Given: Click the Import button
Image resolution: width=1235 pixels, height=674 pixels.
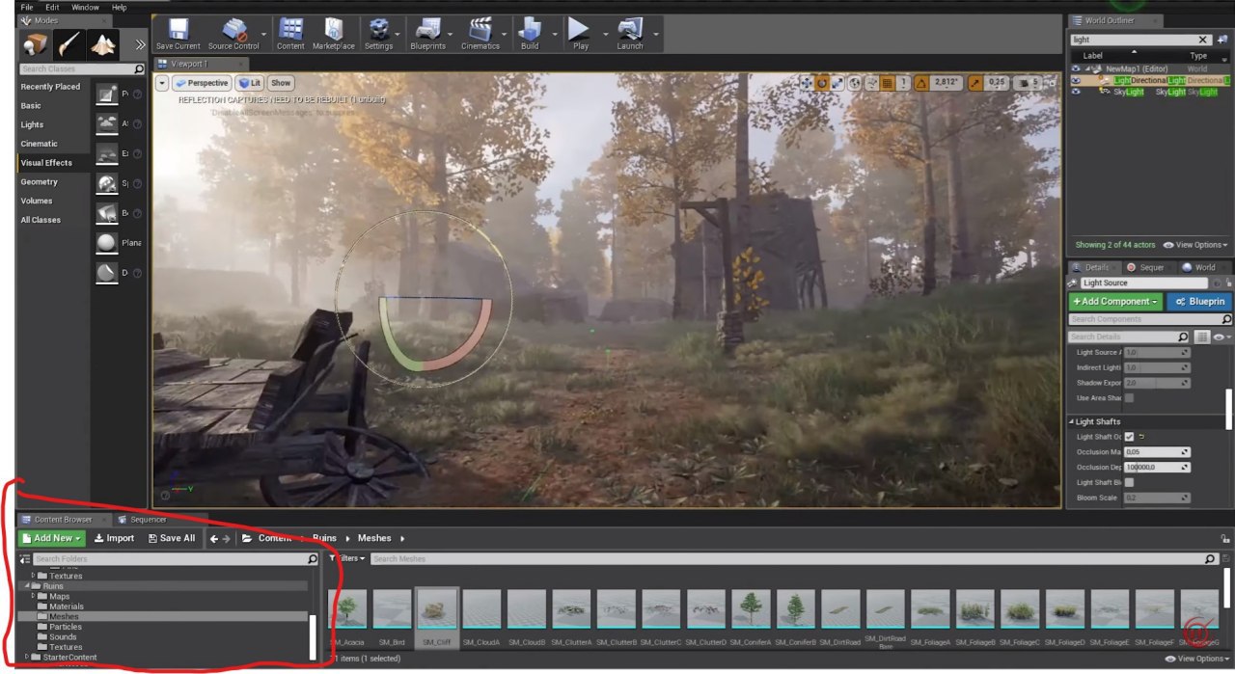Looking at the screenshot, I should 115,538.
